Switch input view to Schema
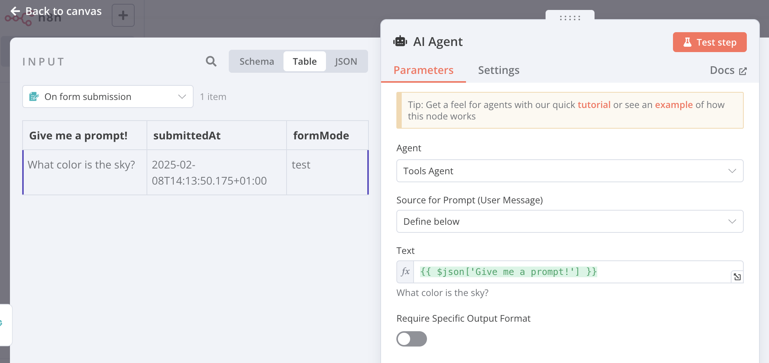The image size is (769, 363). pyautogui.click(x=256, y=61)
